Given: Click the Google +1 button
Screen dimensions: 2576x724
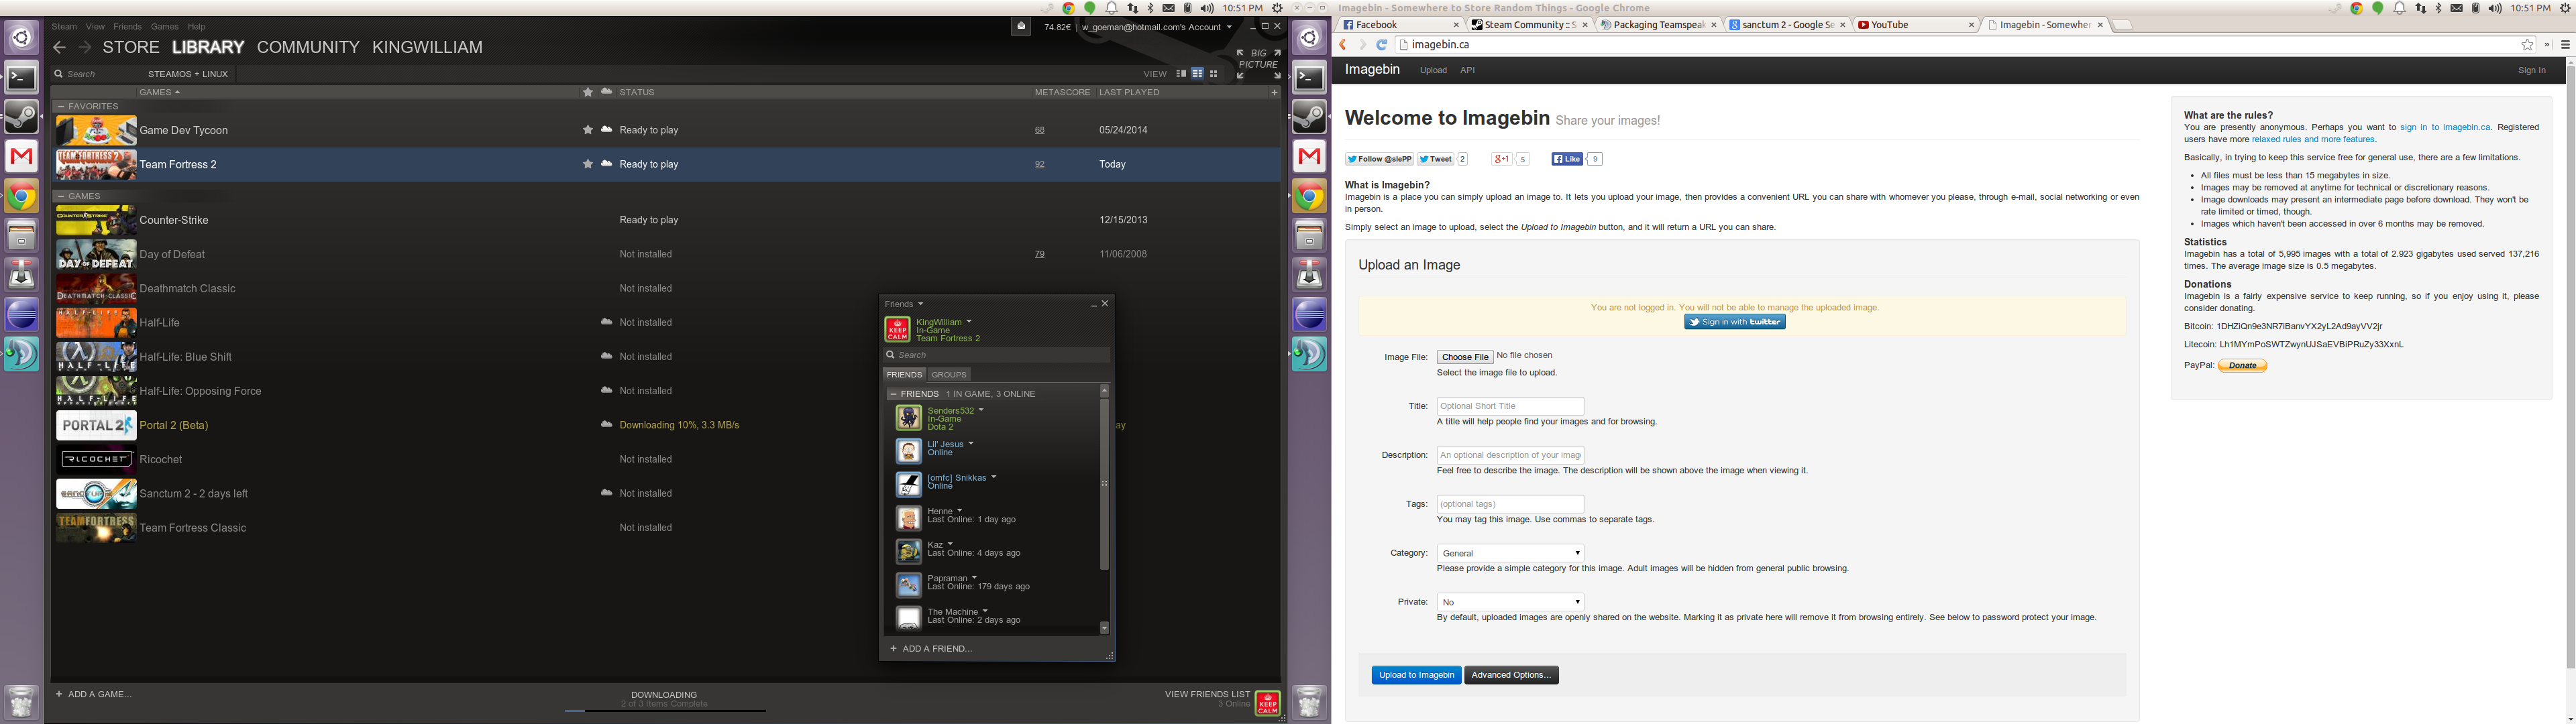Looking at the screenshot, I should (1501, 159).
